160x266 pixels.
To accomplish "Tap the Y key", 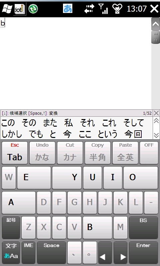I will pos(67,178).
